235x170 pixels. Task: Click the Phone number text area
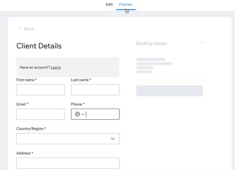click(102, 114)
